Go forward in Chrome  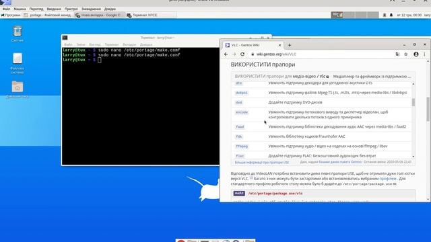[234, 54]
